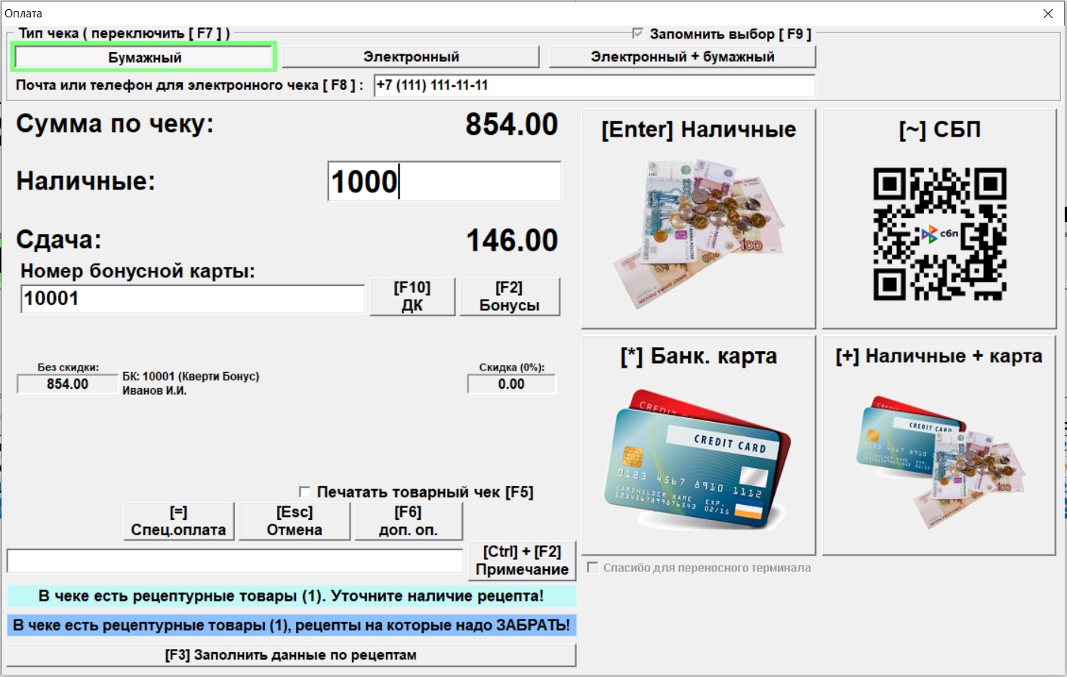
Task: Add a note using the Примечание button
Action: tap(522, 560)
